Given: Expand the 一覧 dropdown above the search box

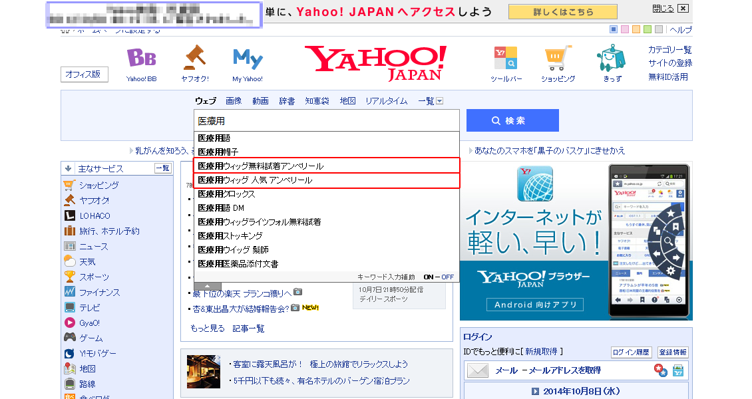Looking at the screenshot, I should [439, 101].
